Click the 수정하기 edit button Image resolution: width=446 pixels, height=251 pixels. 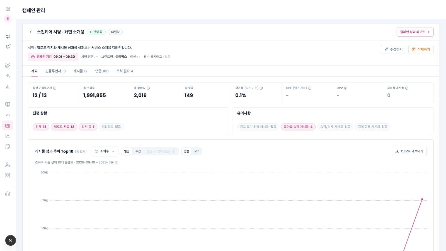click(394, 49)
